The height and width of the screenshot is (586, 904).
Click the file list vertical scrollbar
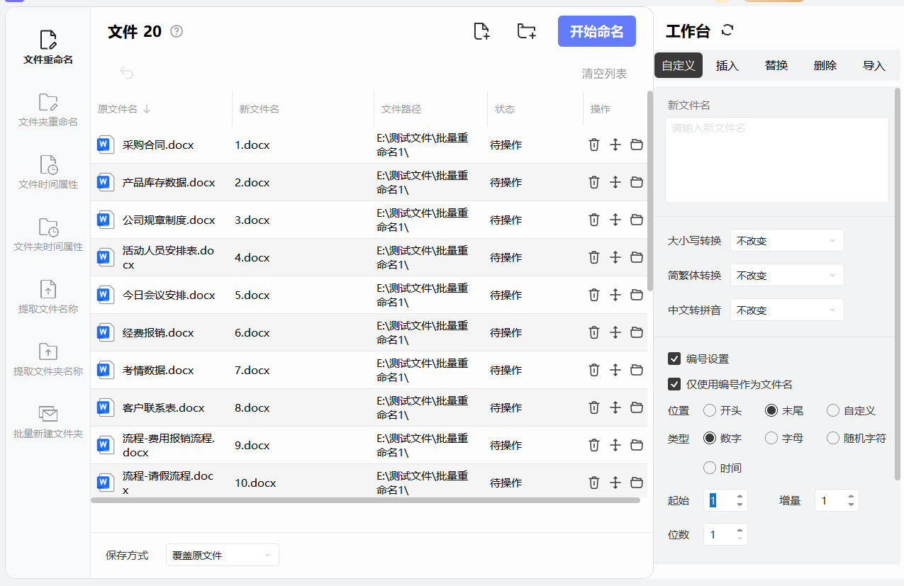[x=650, y=191]
